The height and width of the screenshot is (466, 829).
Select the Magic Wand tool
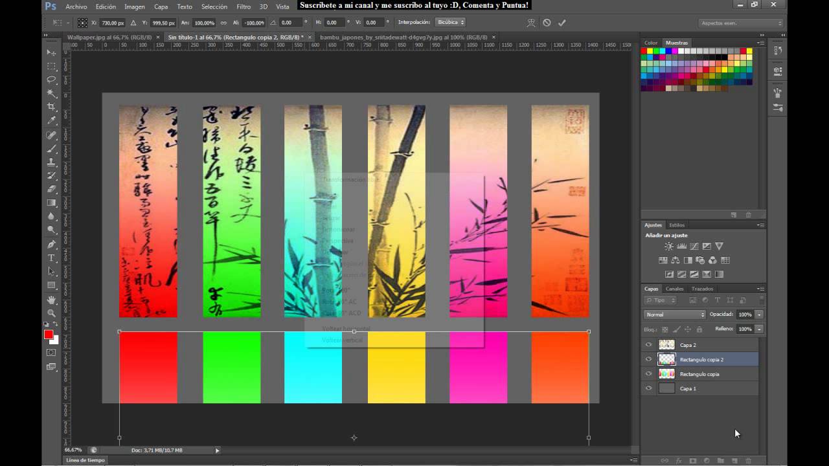(52, 93)
